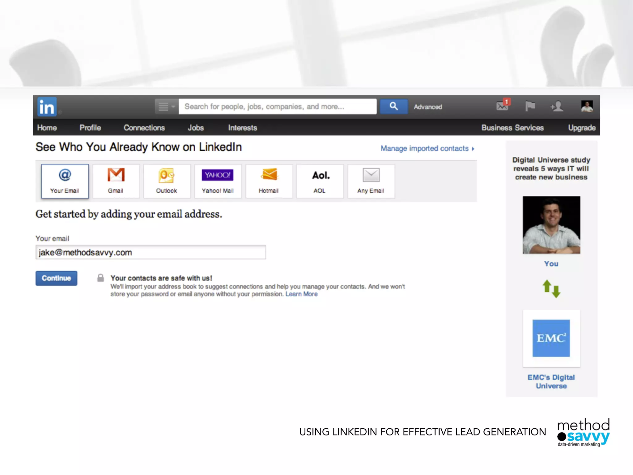Open the Jobs menu item
This screenshot has width=633, height=475.
tap(196, 128)
